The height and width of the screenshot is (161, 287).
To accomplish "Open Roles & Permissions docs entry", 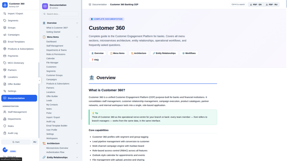I will (x=56, y=54).
